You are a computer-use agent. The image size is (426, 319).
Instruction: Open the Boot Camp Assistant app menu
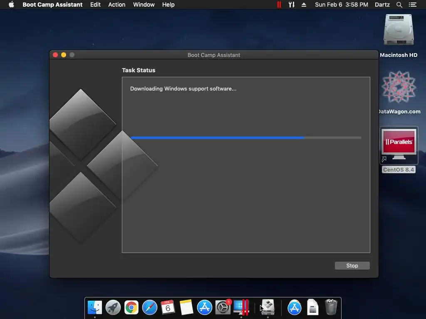(x=52, y=5)
